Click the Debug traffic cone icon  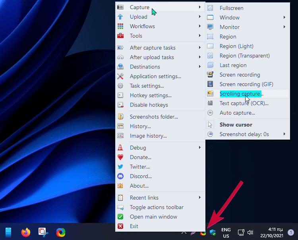click(x=120, y=148)
